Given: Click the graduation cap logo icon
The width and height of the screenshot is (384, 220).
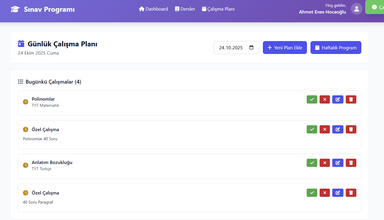Looking at the screenshot, I should coord(15,9).
